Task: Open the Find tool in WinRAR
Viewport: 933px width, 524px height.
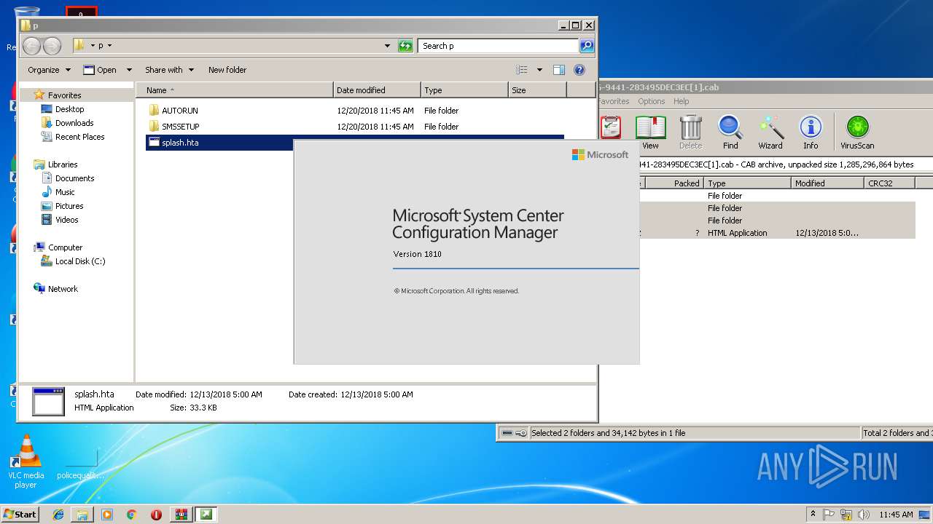Action: 730,132
